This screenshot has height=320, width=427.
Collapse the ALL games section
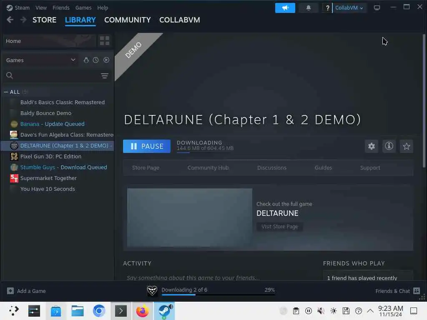point(6,92)
